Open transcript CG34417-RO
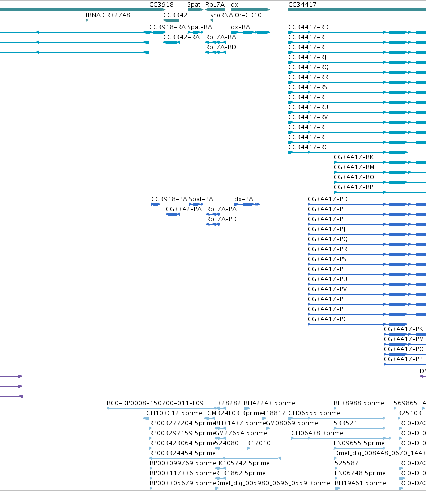The width and height of the screenshot is (426, 491). click(354, 177)
